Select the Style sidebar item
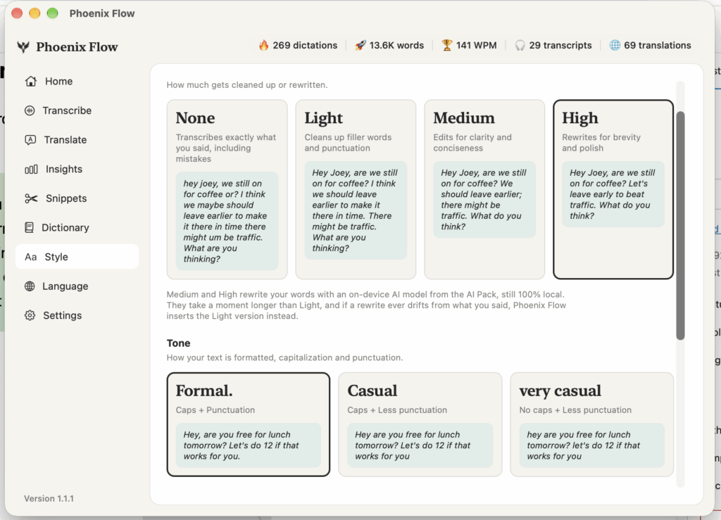Screen dimensions: 721x520 tap(77, 257)
